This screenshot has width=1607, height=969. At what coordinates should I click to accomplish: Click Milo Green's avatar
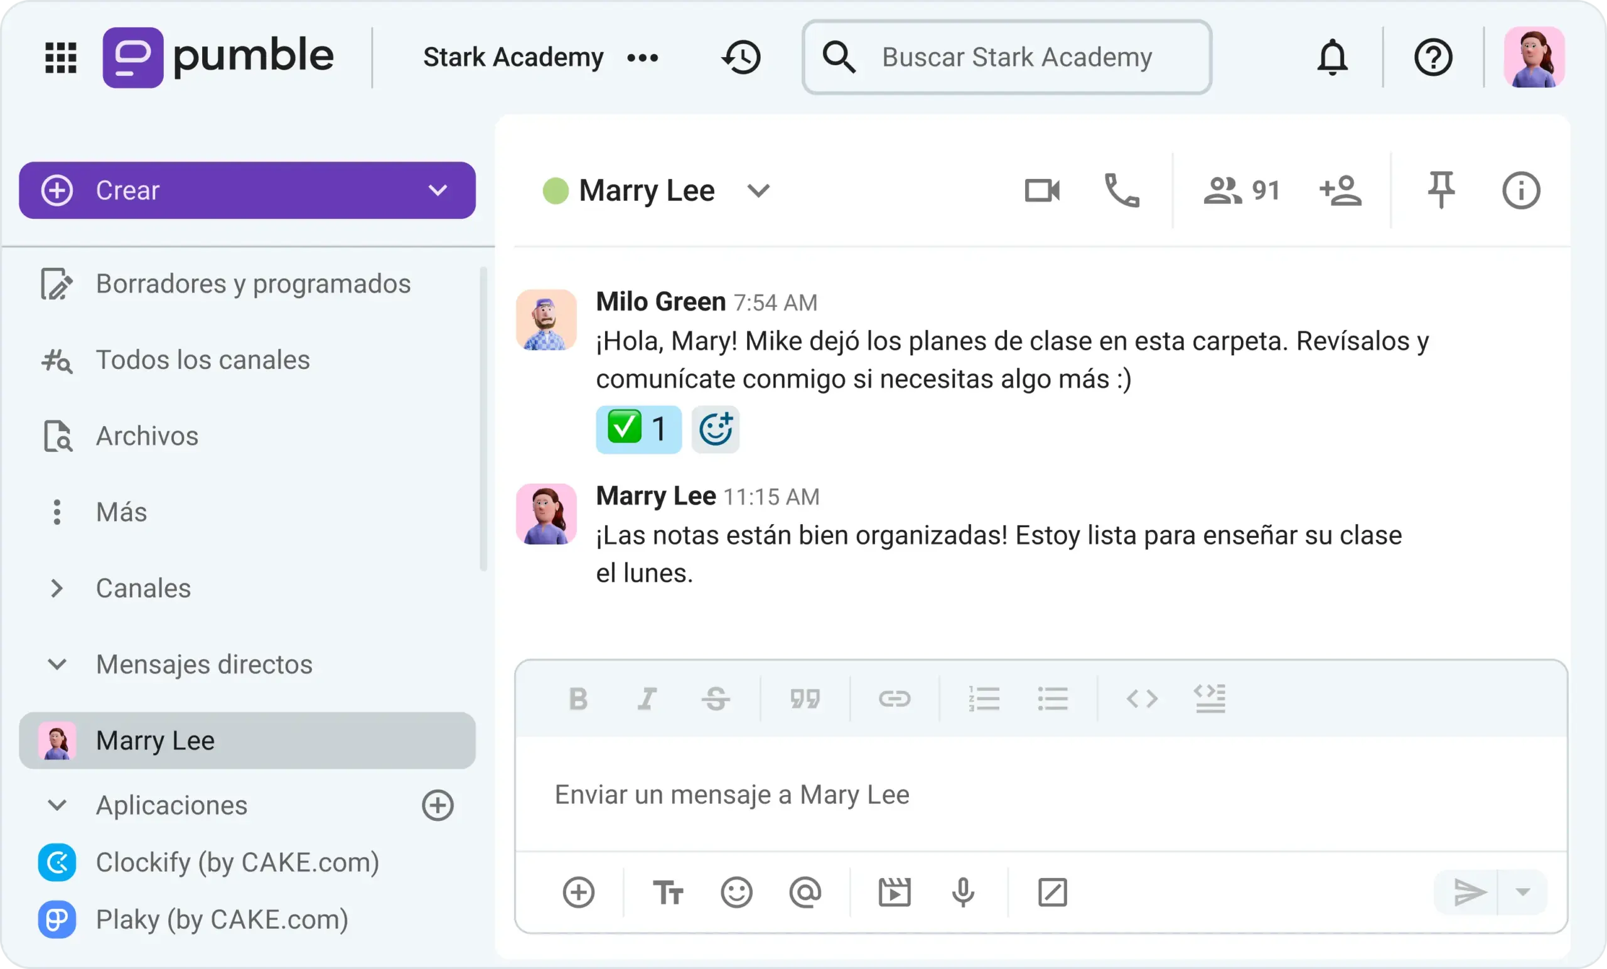pyautogui.click(x=546, y=320)
